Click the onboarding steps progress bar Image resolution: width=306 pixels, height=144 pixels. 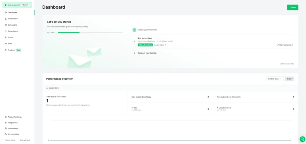tap(90, 33)
